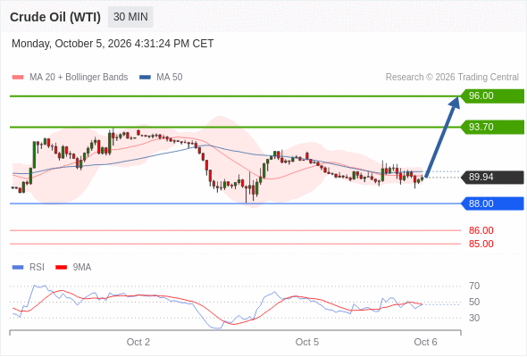Click the 30 MIN timeframe button
This screenshot has width=527, height=357.
point(130,17)
